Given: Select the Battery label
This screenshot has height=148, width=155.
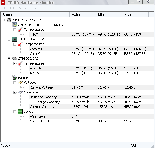Looking at the screenshot, I should pos(24,78).
